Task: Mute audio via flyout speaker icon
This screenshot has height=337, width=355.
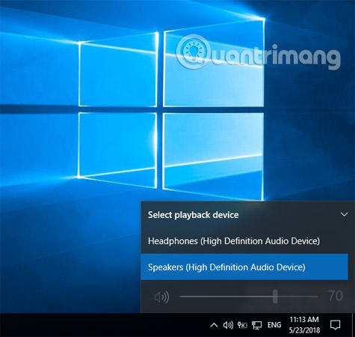Action: point(161,297)
